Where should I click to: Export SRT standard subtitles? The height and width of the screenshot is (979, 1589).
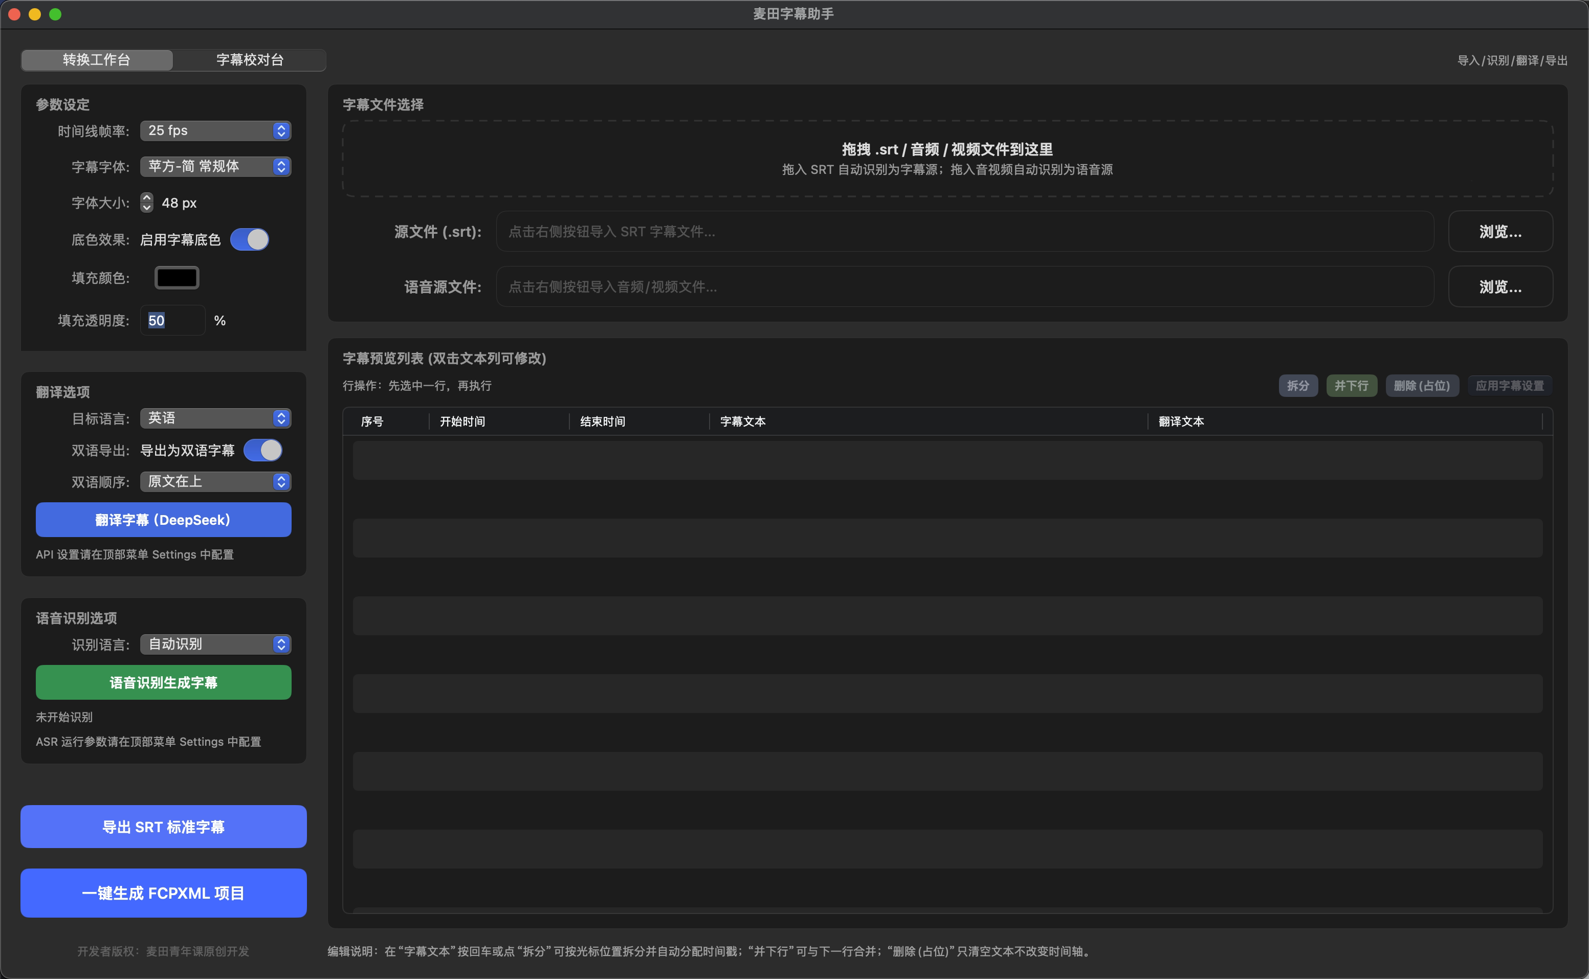(163, 827)
